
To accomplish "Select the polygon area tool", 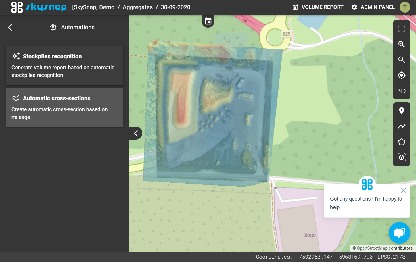I will 402,142.
